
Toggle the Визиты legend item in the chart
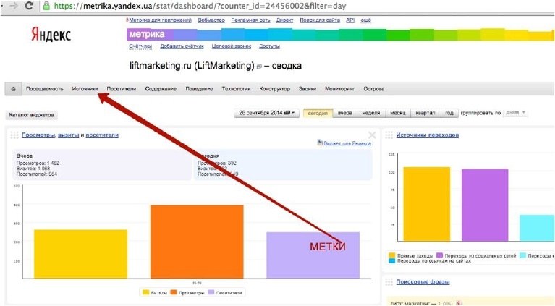[x=156, y=293]
